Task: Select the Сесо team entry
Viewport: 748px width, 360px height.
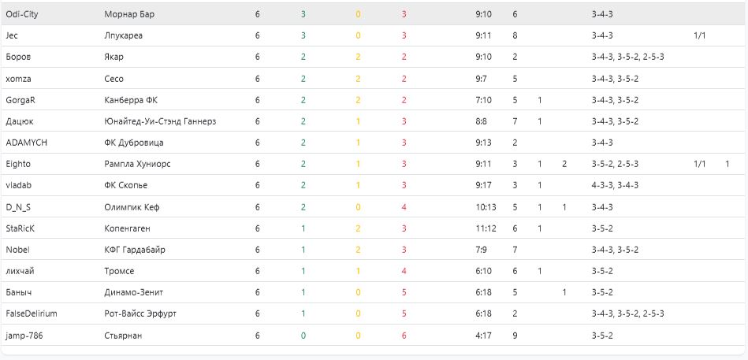Action: point(114,79)
